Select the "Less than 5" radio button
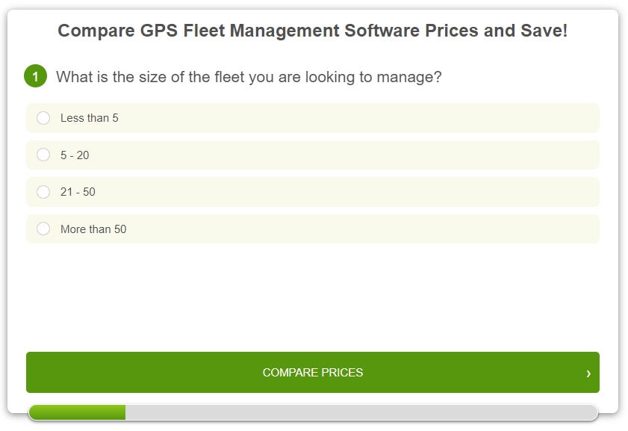The width and height of the screenshot is (628, 431). (43, 117)
